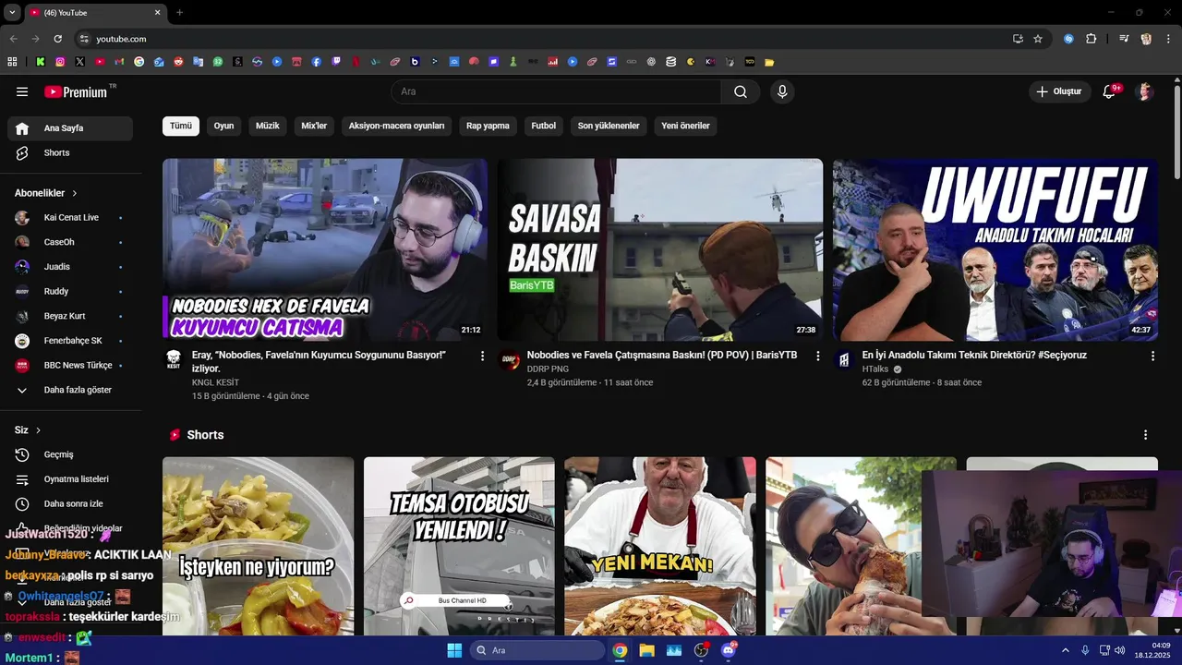
Task: Open Kick bookmark in bookmarks bar
Action: [x=41, y=62]
